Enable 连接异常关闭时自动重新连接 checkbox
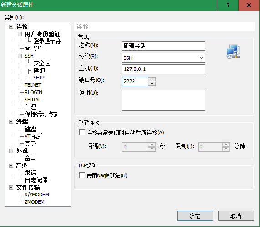 pyautogui.click(x=82, y=132)
